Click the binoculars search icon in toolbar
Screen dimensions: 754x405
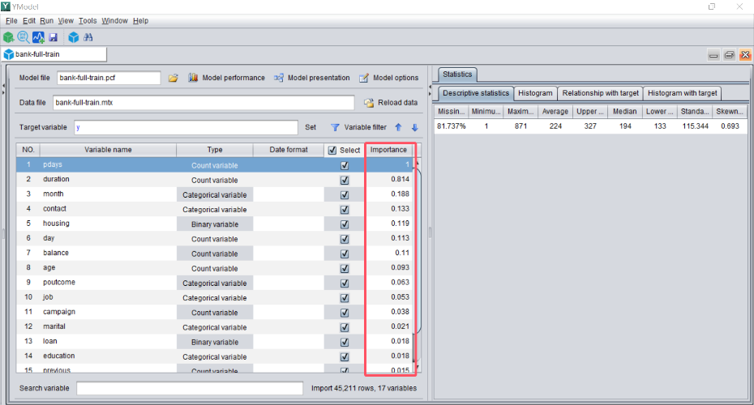88,37
